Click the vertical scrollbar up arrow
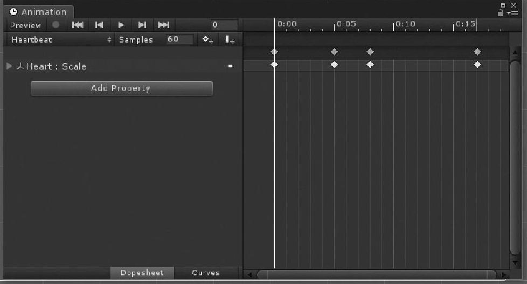Image resolution: width=527 pixels, height=284 pixels. pyautogui.click(x=515, y=53)
